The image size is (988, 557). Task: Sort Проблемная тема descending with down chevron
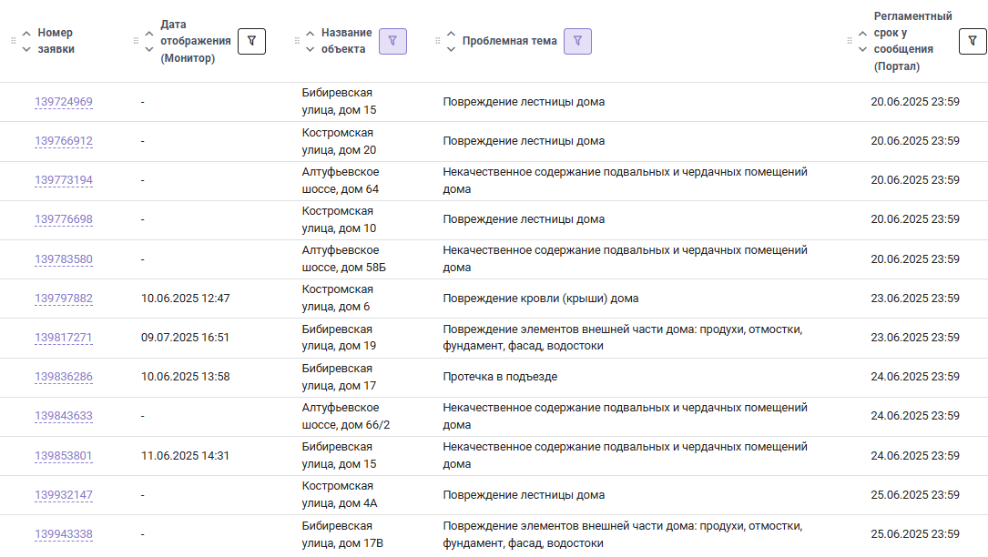[451, 49]
